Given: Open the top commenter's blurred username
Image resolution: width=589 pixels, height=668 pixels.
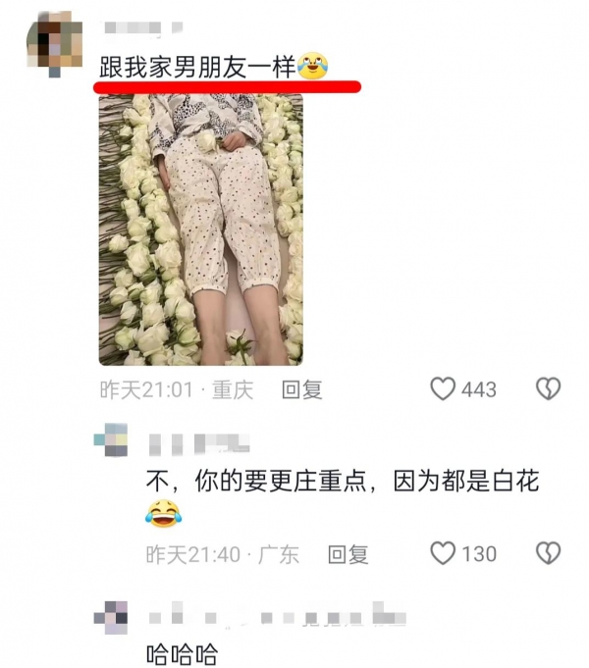Looking at the screenshot, I should [x=143, y=28].
